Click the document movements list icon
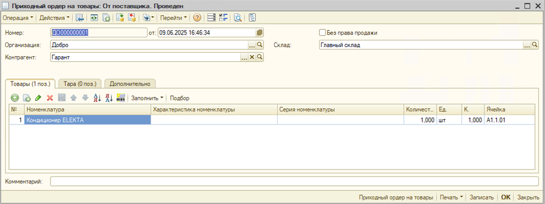This screenshot has height=204, width=545. point(211,18)
